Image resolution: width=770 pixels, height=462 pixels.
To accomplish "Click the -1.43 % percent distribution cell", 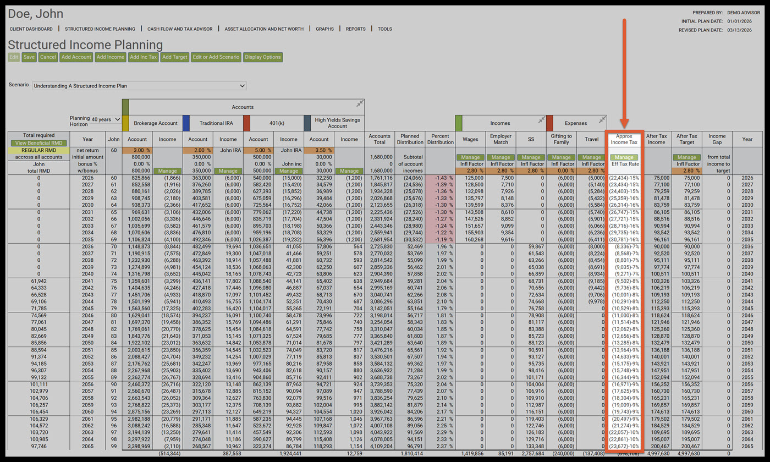I will coord(441,178).
